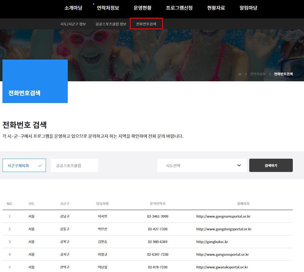Click contact name 이서연
The image size is (304, 272).
[x=103, y=216]
